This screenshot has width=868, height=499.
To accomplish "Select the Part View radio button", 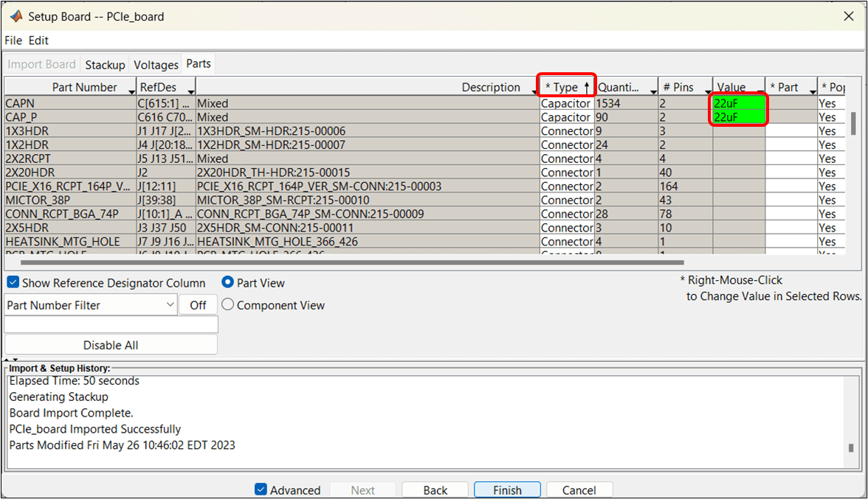I will [227, 282].
